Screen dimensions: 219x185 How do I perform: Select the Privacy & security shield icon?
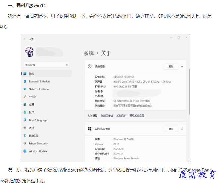point(25,143)
